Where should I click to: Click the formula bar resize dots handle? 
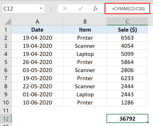point(51,8)
